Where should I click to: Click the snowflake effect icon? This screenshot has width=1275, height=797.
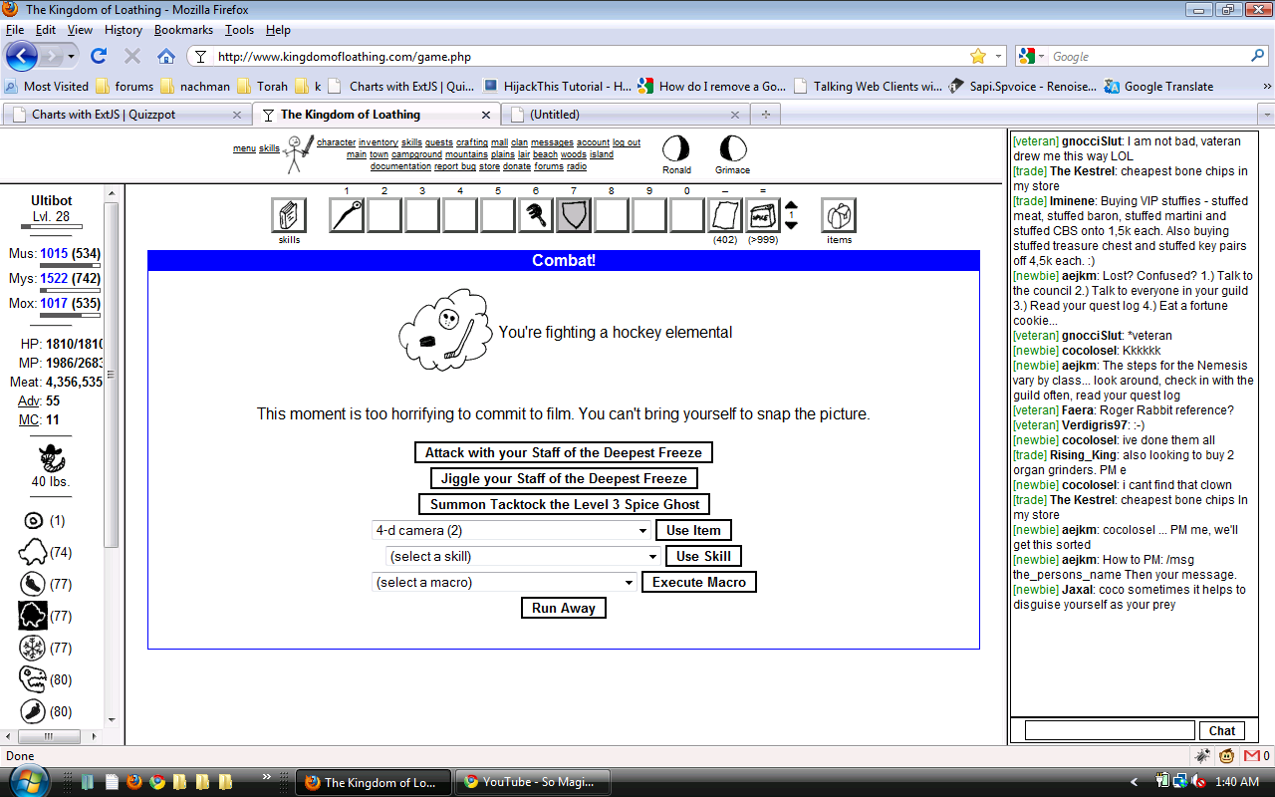pos(33,648)
